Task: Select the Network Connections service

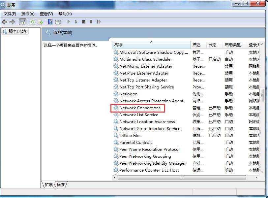Action: [140, 108]
